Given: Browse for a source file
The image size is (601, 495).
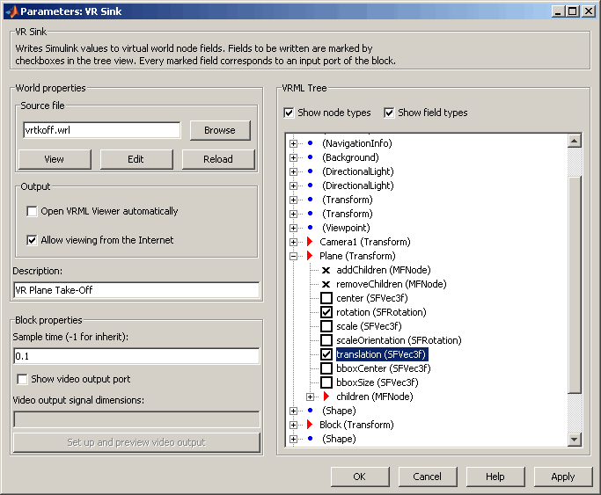Looking at the screenshot, I should 220,130.
